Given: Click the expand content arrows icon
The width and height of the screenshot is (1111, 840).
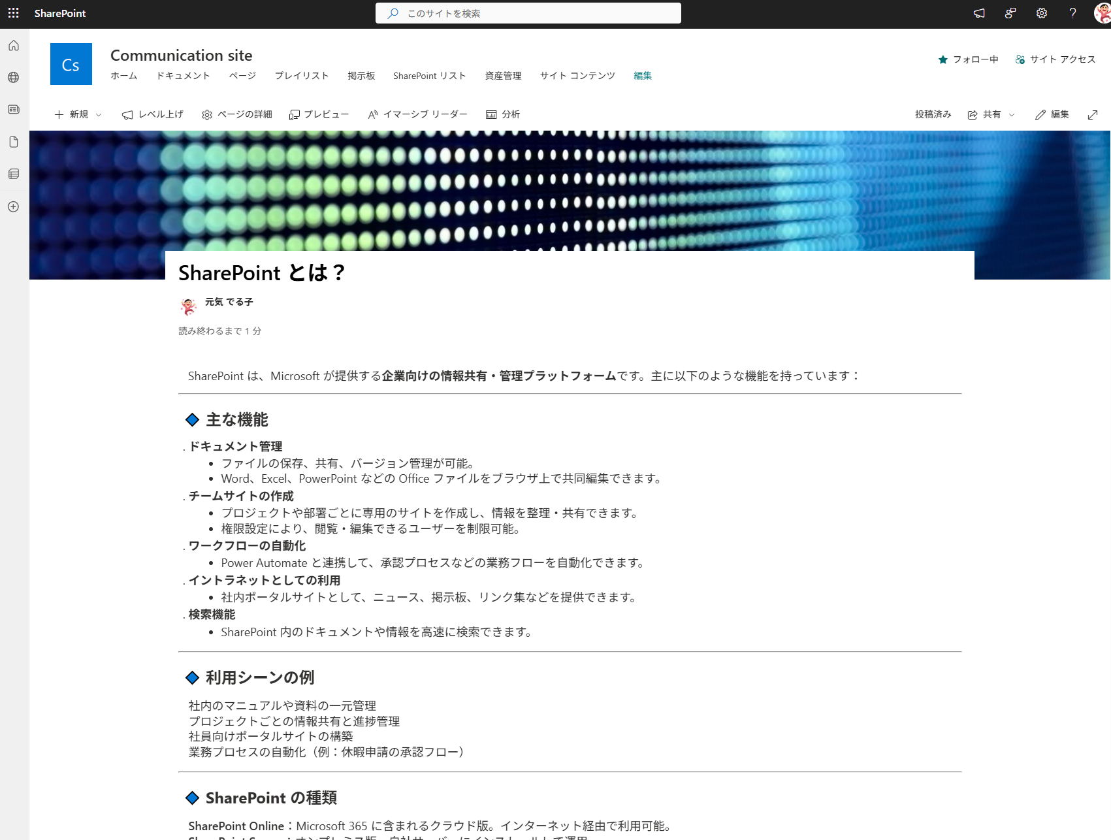Looking at the screenshot, I should pos(1093,115).
